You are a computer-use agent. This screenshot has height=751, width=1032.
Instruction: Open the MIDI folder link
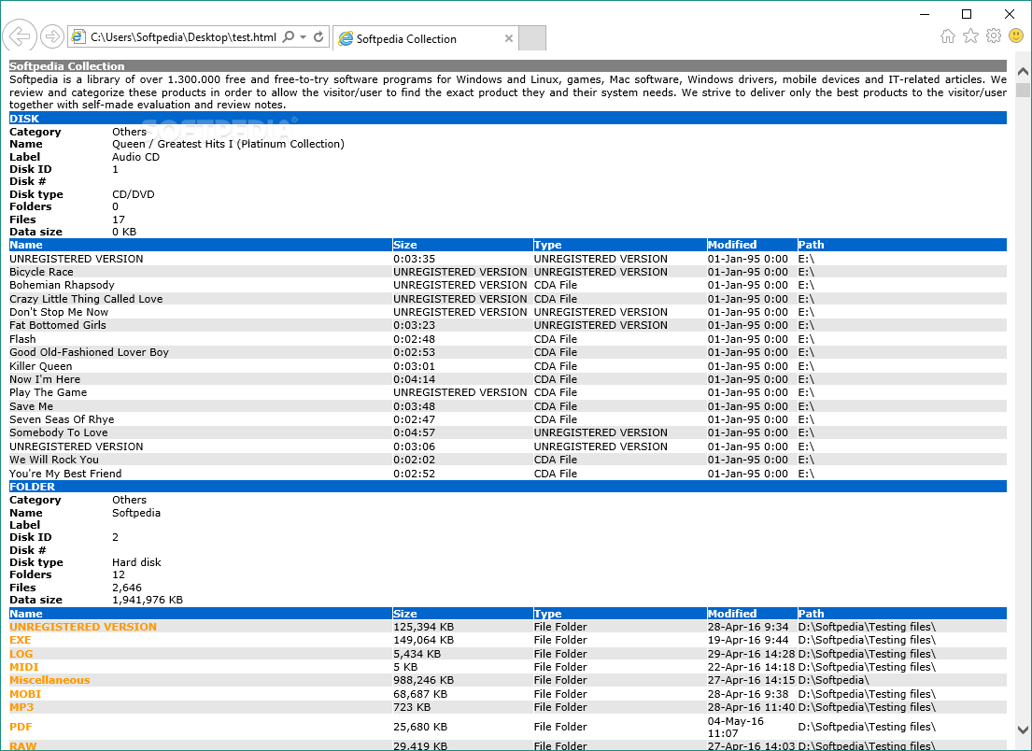coord(23,667)
